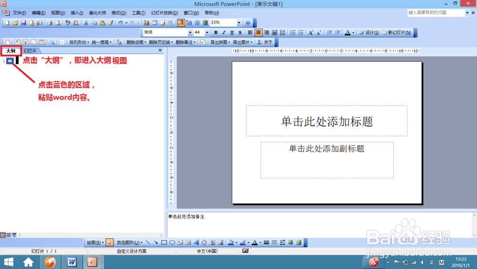Paste clipboard contents from the toolbar
Viewport: 477px width, 269px height.
(x=103, y=23)
